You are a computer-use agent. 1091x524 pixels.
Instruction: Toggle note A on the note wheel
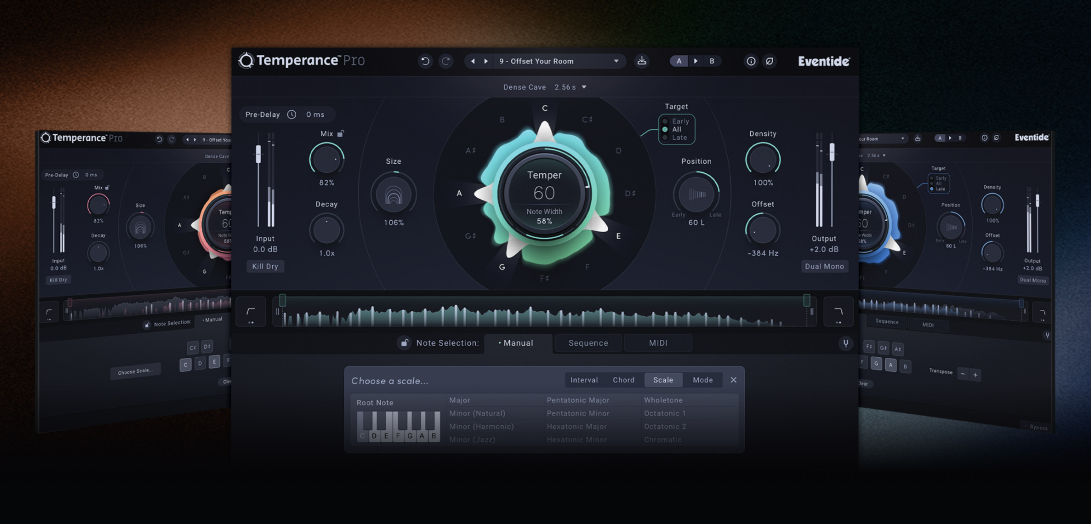click(459, 193)
